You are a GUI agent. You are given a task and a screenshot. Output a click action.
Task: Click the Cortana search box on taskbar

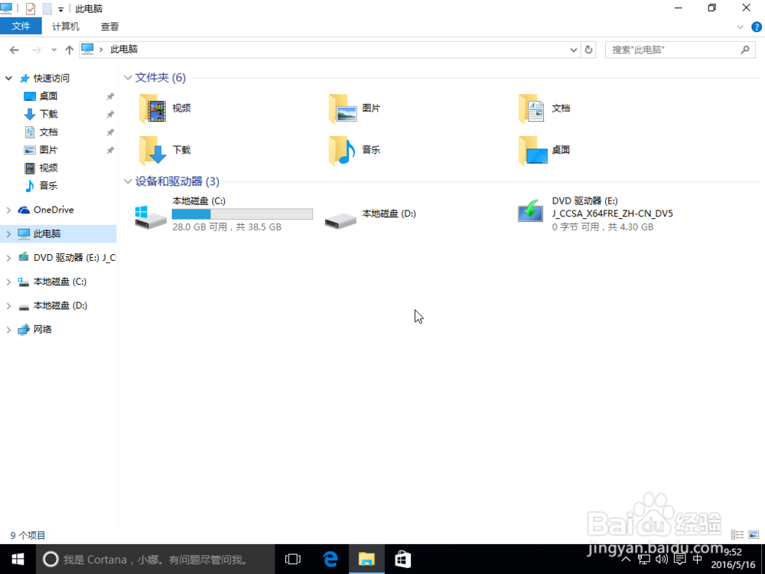click(x=155, y=559)
